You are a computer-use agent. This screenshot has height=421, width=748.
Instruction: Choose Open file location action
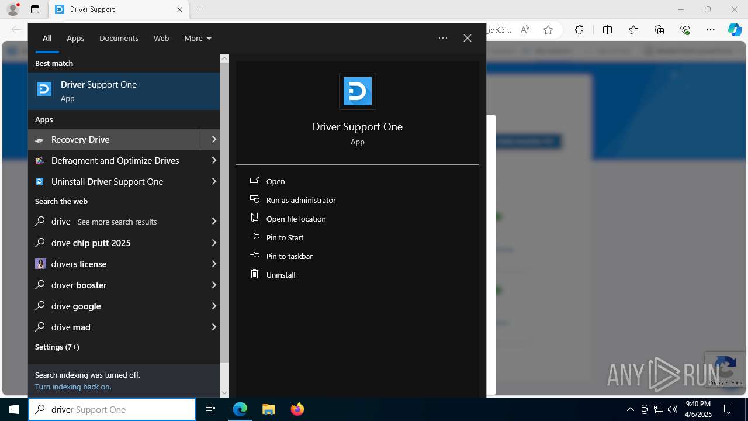[x=296, y=219]
